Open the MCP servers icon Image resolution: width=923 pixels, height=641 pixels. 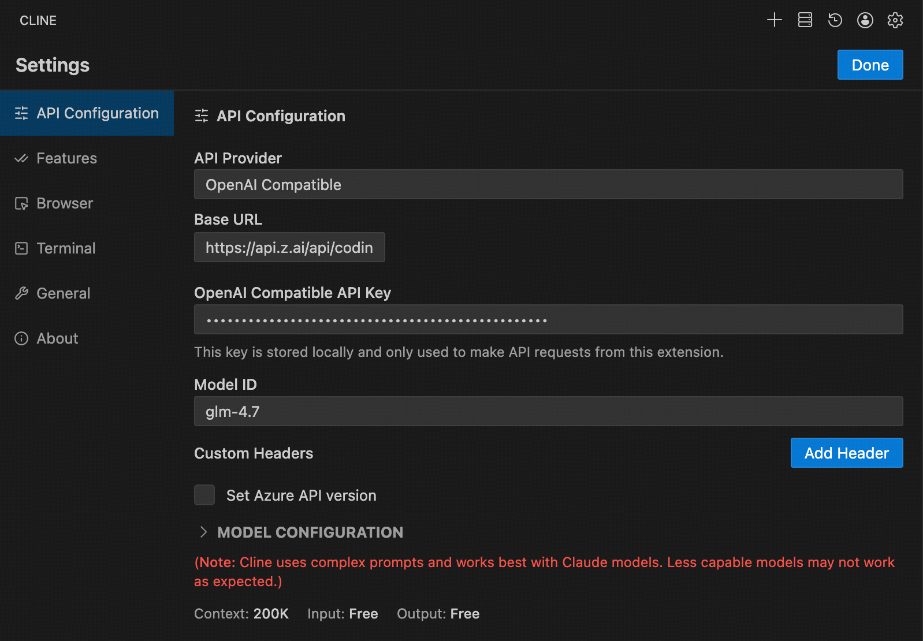805,20
